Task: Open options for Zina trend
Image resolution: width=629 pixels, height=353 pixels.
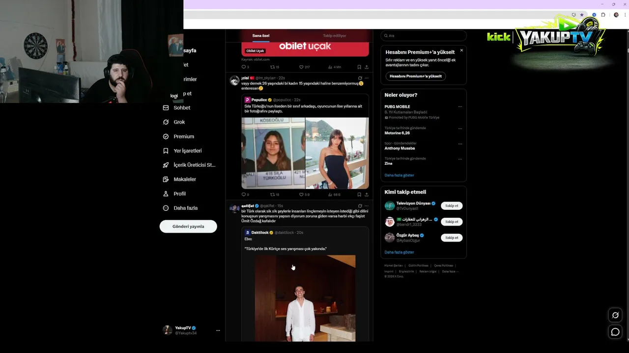Action: [x=460, y=159]
